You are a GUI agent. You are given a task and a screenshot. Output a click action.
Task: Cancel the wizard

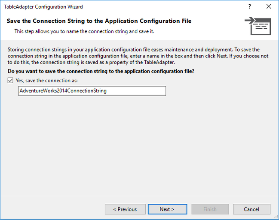click(x=251, y=209)
